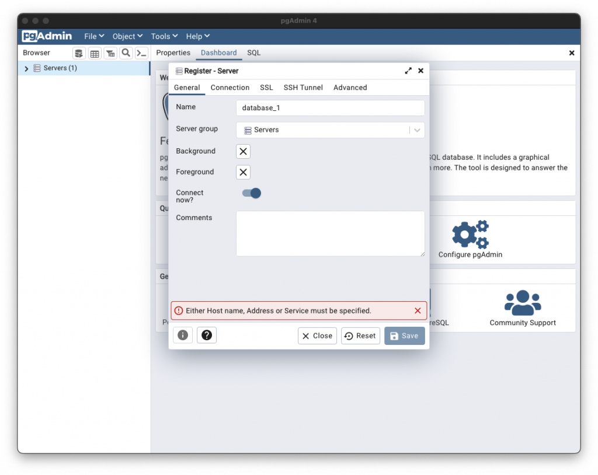The height and width of the screenshot is (475, 598).
Task: Click the Close button in the dialog
Action: point(317,336)
